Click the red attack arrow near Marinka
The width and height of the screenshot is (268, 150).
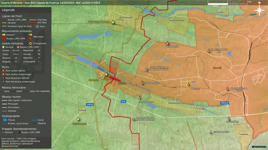pyautogui.click(x=115, y=79)
